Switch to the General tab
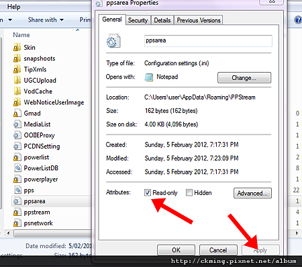 (112, 20)
